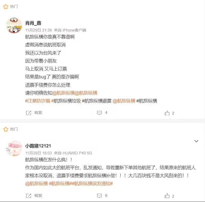Click the 热门 star icon above the first post
The image size is (205, 202).
click(x=6, y=7)
